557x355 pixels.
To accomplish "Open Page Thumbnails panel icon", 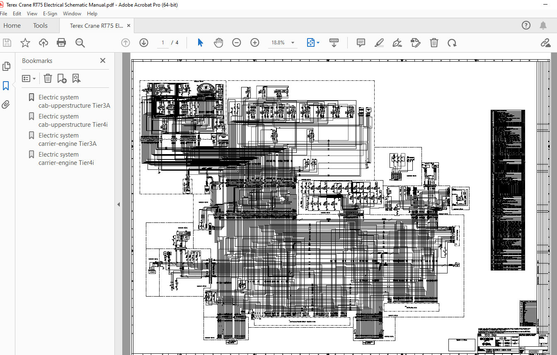I will pyautogui.click(x=6, y=66).
